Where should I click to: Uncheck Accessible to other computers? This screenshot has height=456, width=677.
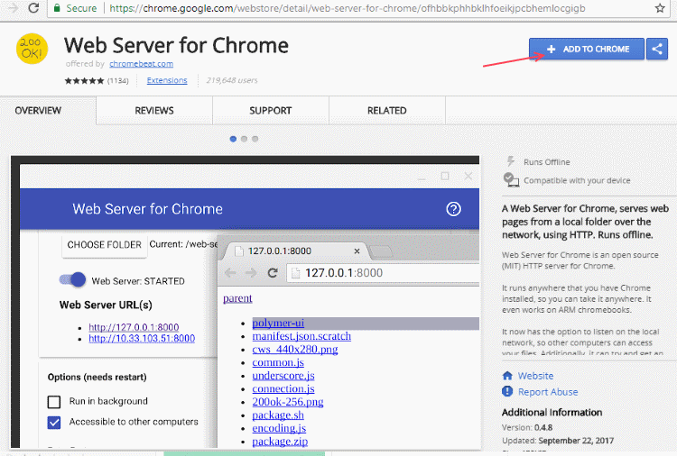(x=54, y=423)
